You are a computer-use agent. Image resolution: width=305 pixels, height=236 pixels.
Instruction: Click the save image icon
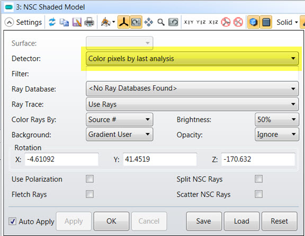(x=77, y=22)
